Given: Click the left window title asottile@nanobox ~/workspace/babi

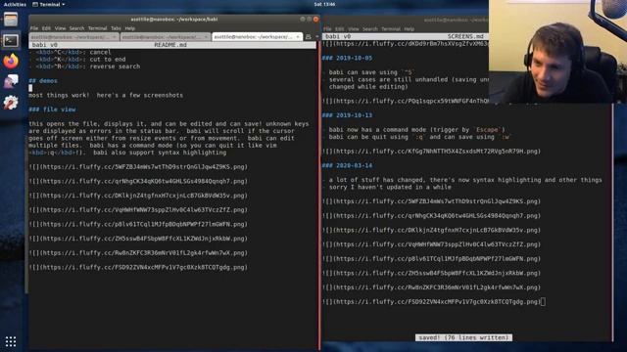Looking at the screenshot, I should (174, 20).
